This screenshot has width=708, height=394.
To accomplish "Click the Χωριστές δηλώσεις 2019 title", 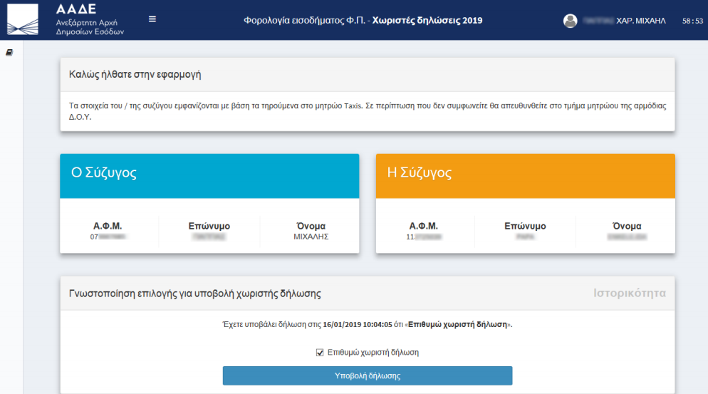I will coord(427,21).
